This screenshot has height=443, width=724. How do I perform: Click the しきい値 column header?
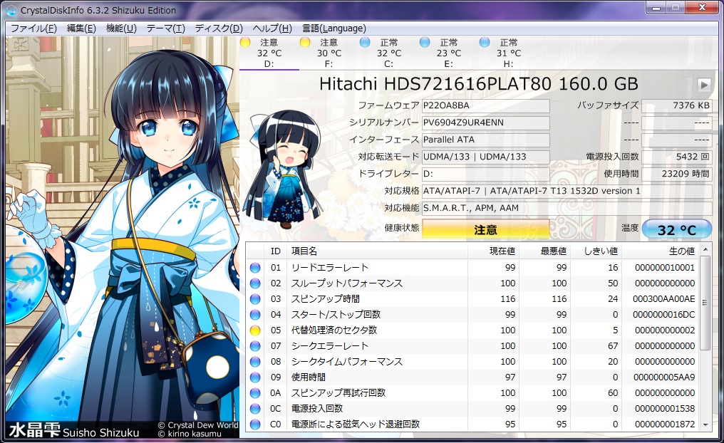coord(596,251)
